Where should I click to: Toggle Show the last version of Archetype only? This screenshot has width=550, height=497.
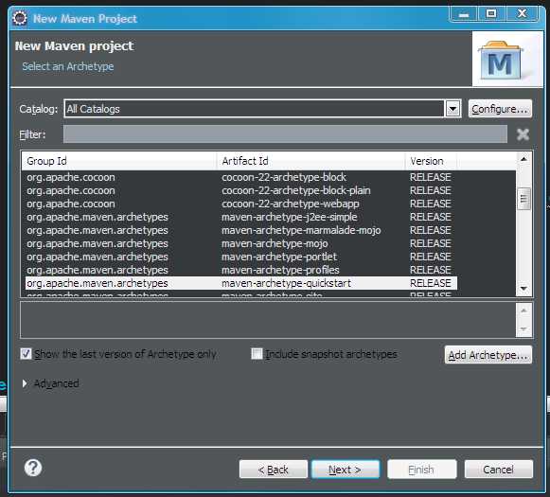pyautogui.click(x=26, y=353)
